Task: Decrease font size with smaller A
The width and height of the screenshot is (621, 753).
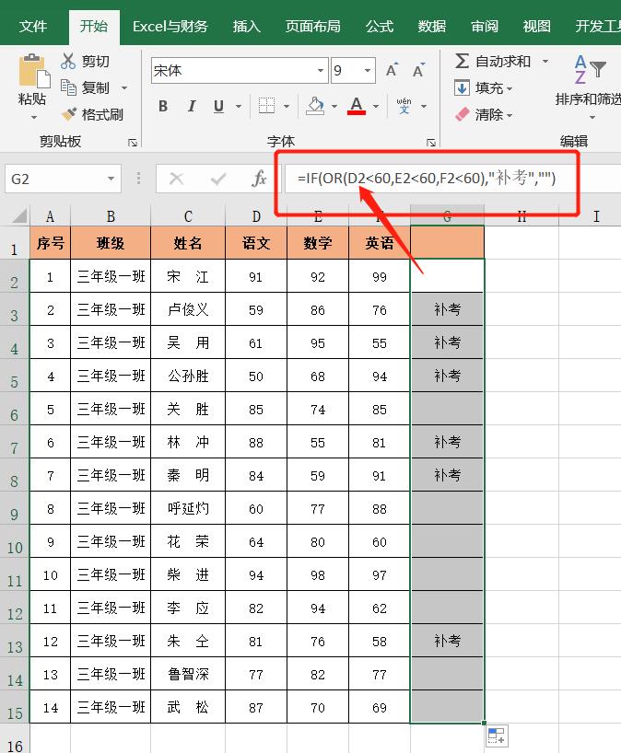Action: 418,70
